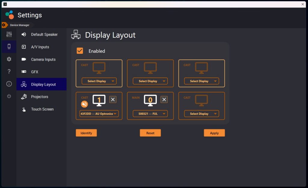Open the audio mixer sliders sidebar icon
The height and width of the screenshot is (188, 308).
point(9,34)
